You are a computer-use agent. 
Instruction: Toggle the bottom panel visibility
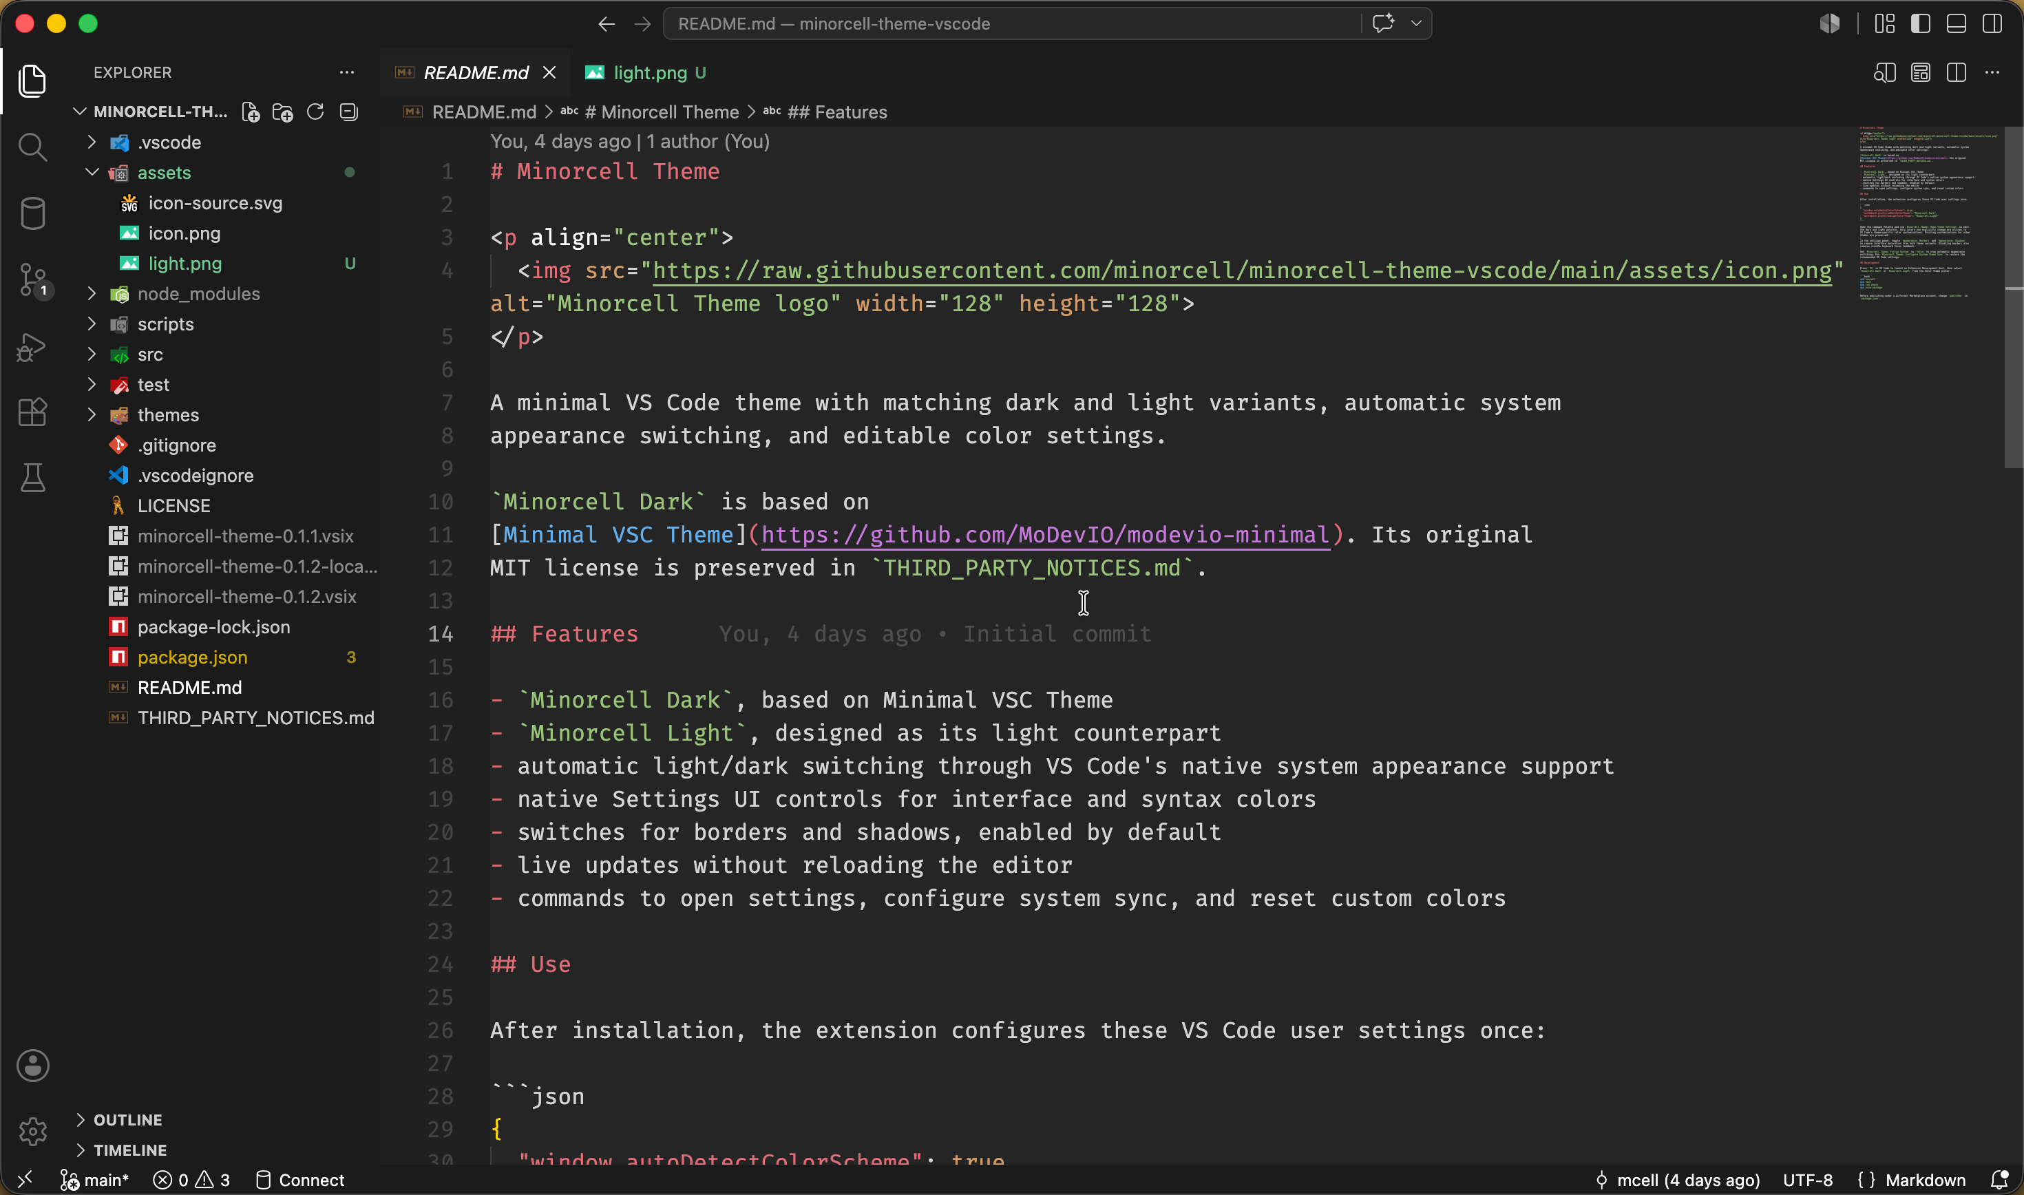(x=1957, y=23)
